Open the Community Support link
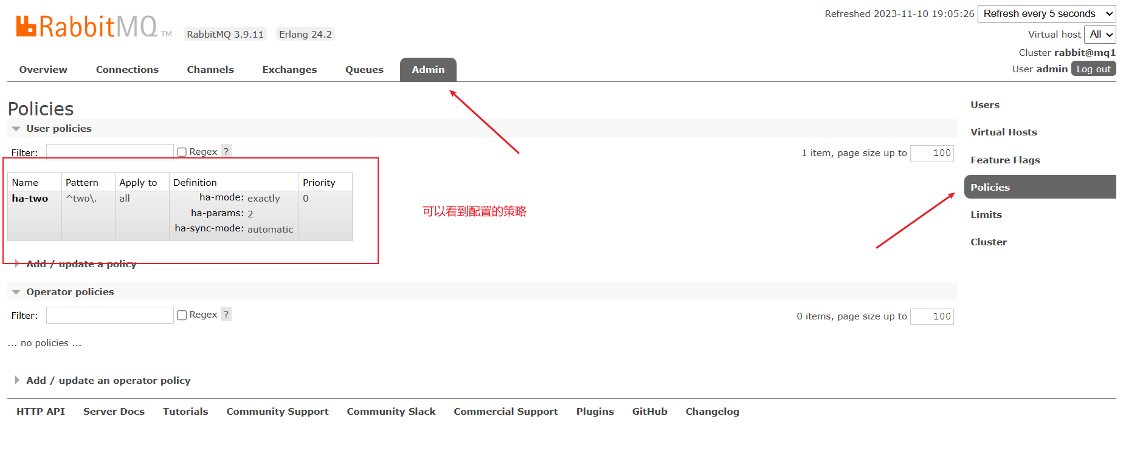This screenshot has width=1126, height=450. (277, 411)
